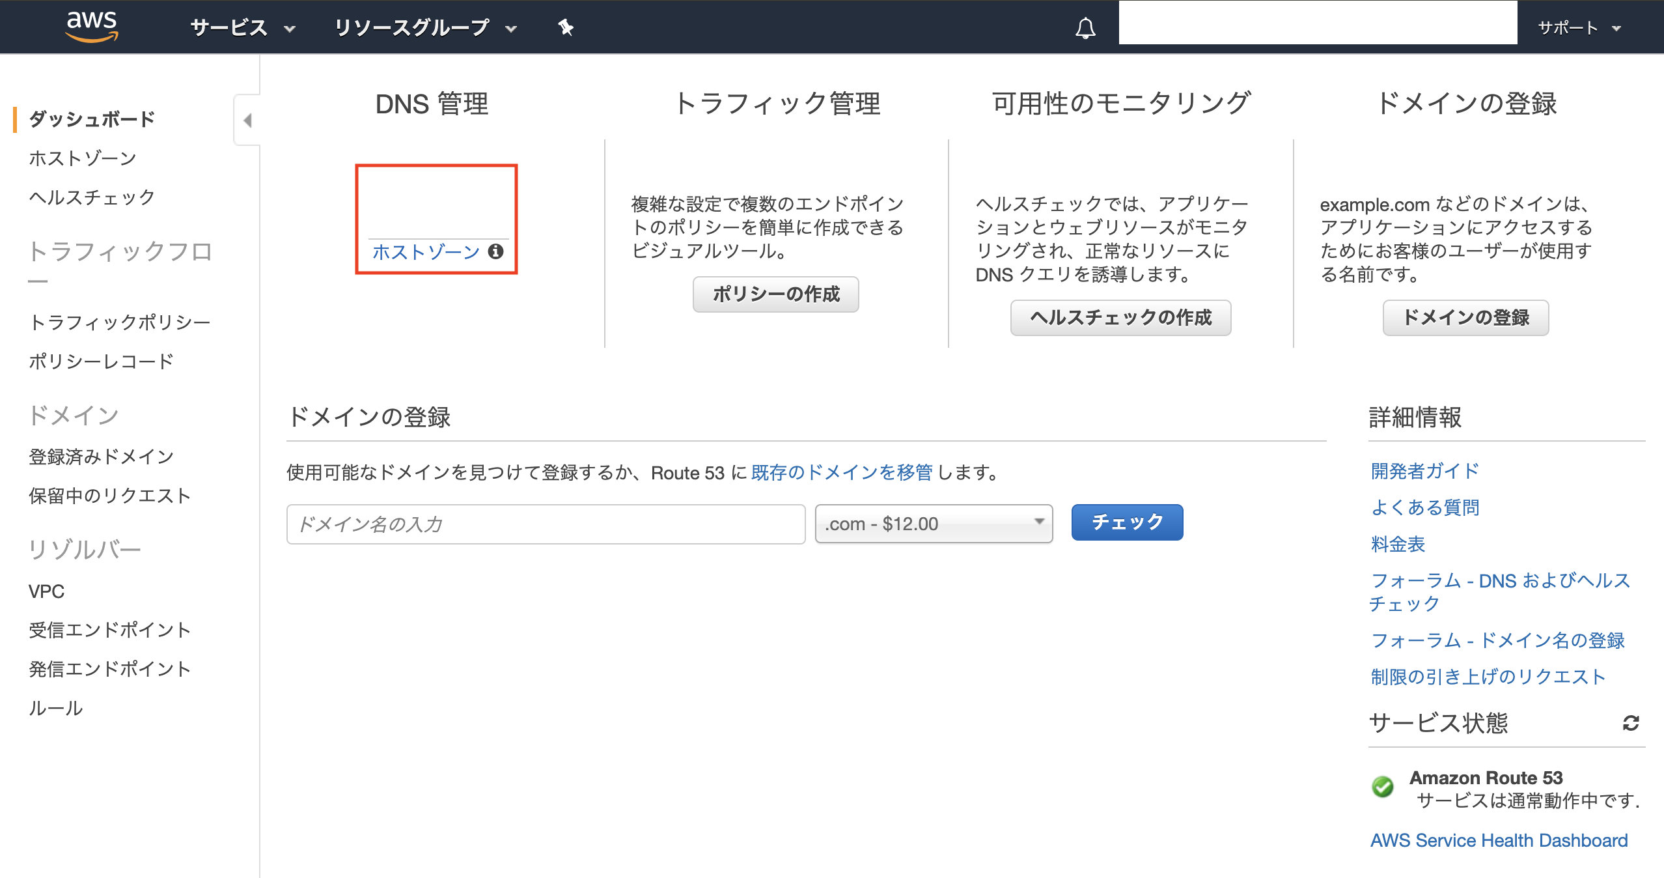Click the info icon next to ホストゾーン
The height and width of the screenshot is (878, 1664).
coord(497,251)
